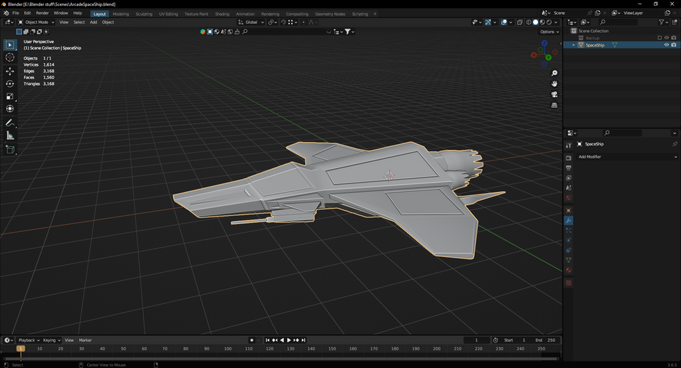The width and height of the screenshot is (681, 368).
Task: Open the File menu
Action: pyautogui.click(x=16, y=13)
